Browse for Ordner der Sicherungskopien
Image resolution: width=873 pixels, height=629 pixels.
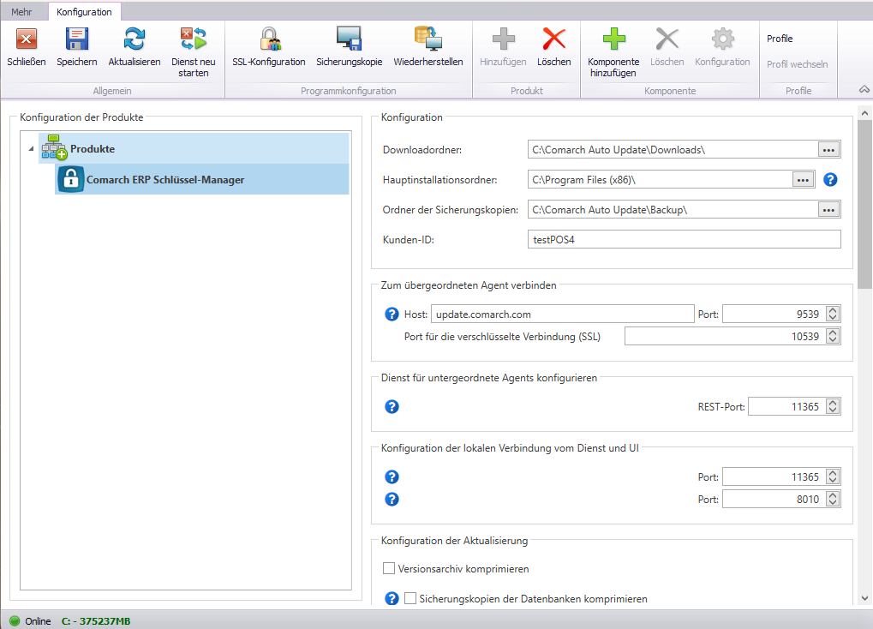[x=828, y=209]
